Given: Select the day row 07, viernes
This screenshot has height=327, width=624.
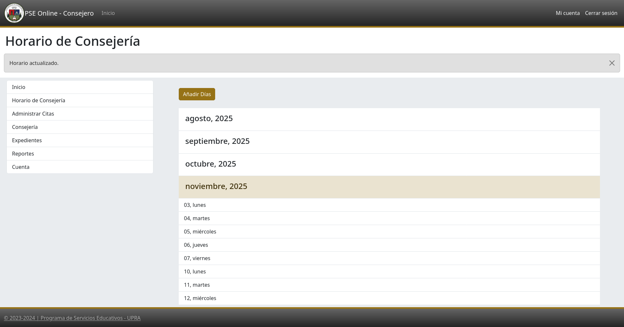Looking at the screenshot, I should tap(389, 258).
